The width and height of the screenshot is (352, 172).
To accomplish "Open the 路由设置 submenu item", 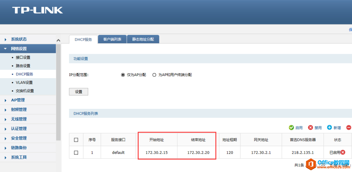I will tap(23, 66).
